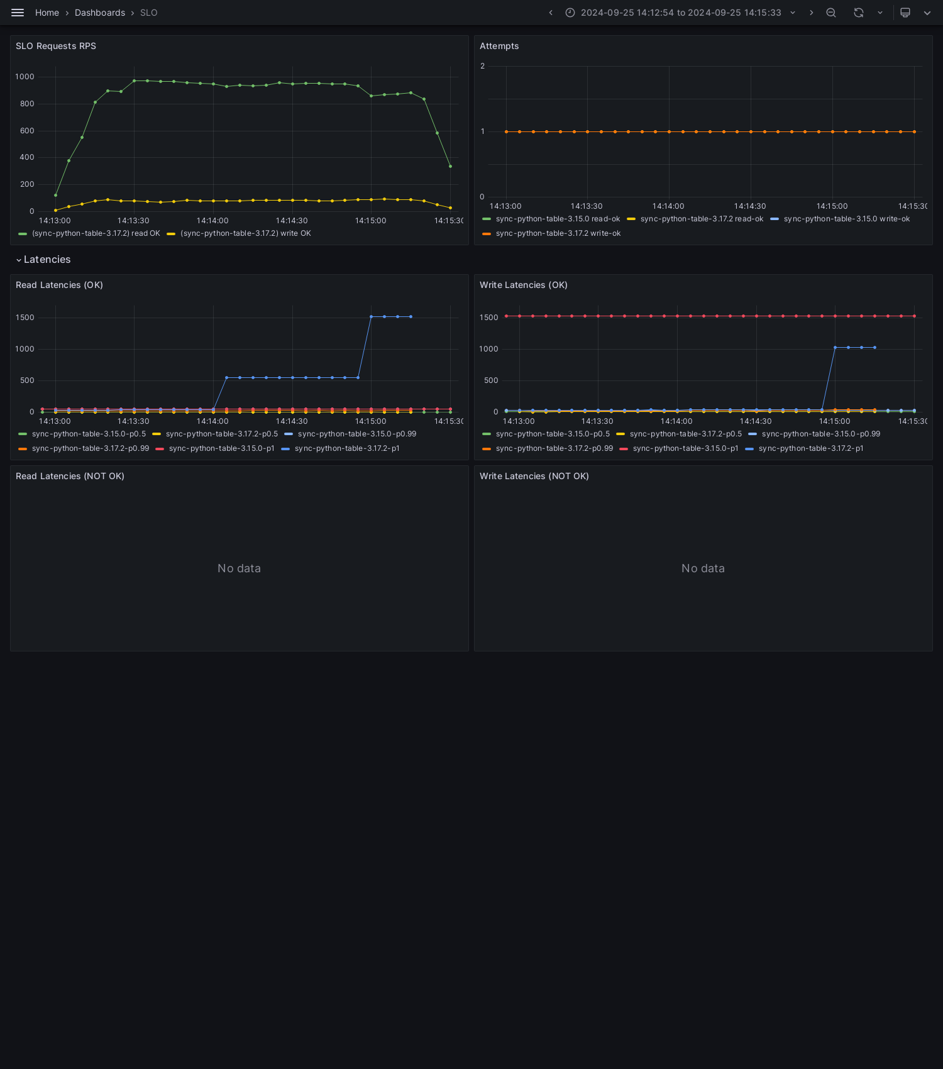Refresh the dashboard
943x1069 pixels.
(x=859, y=13)
